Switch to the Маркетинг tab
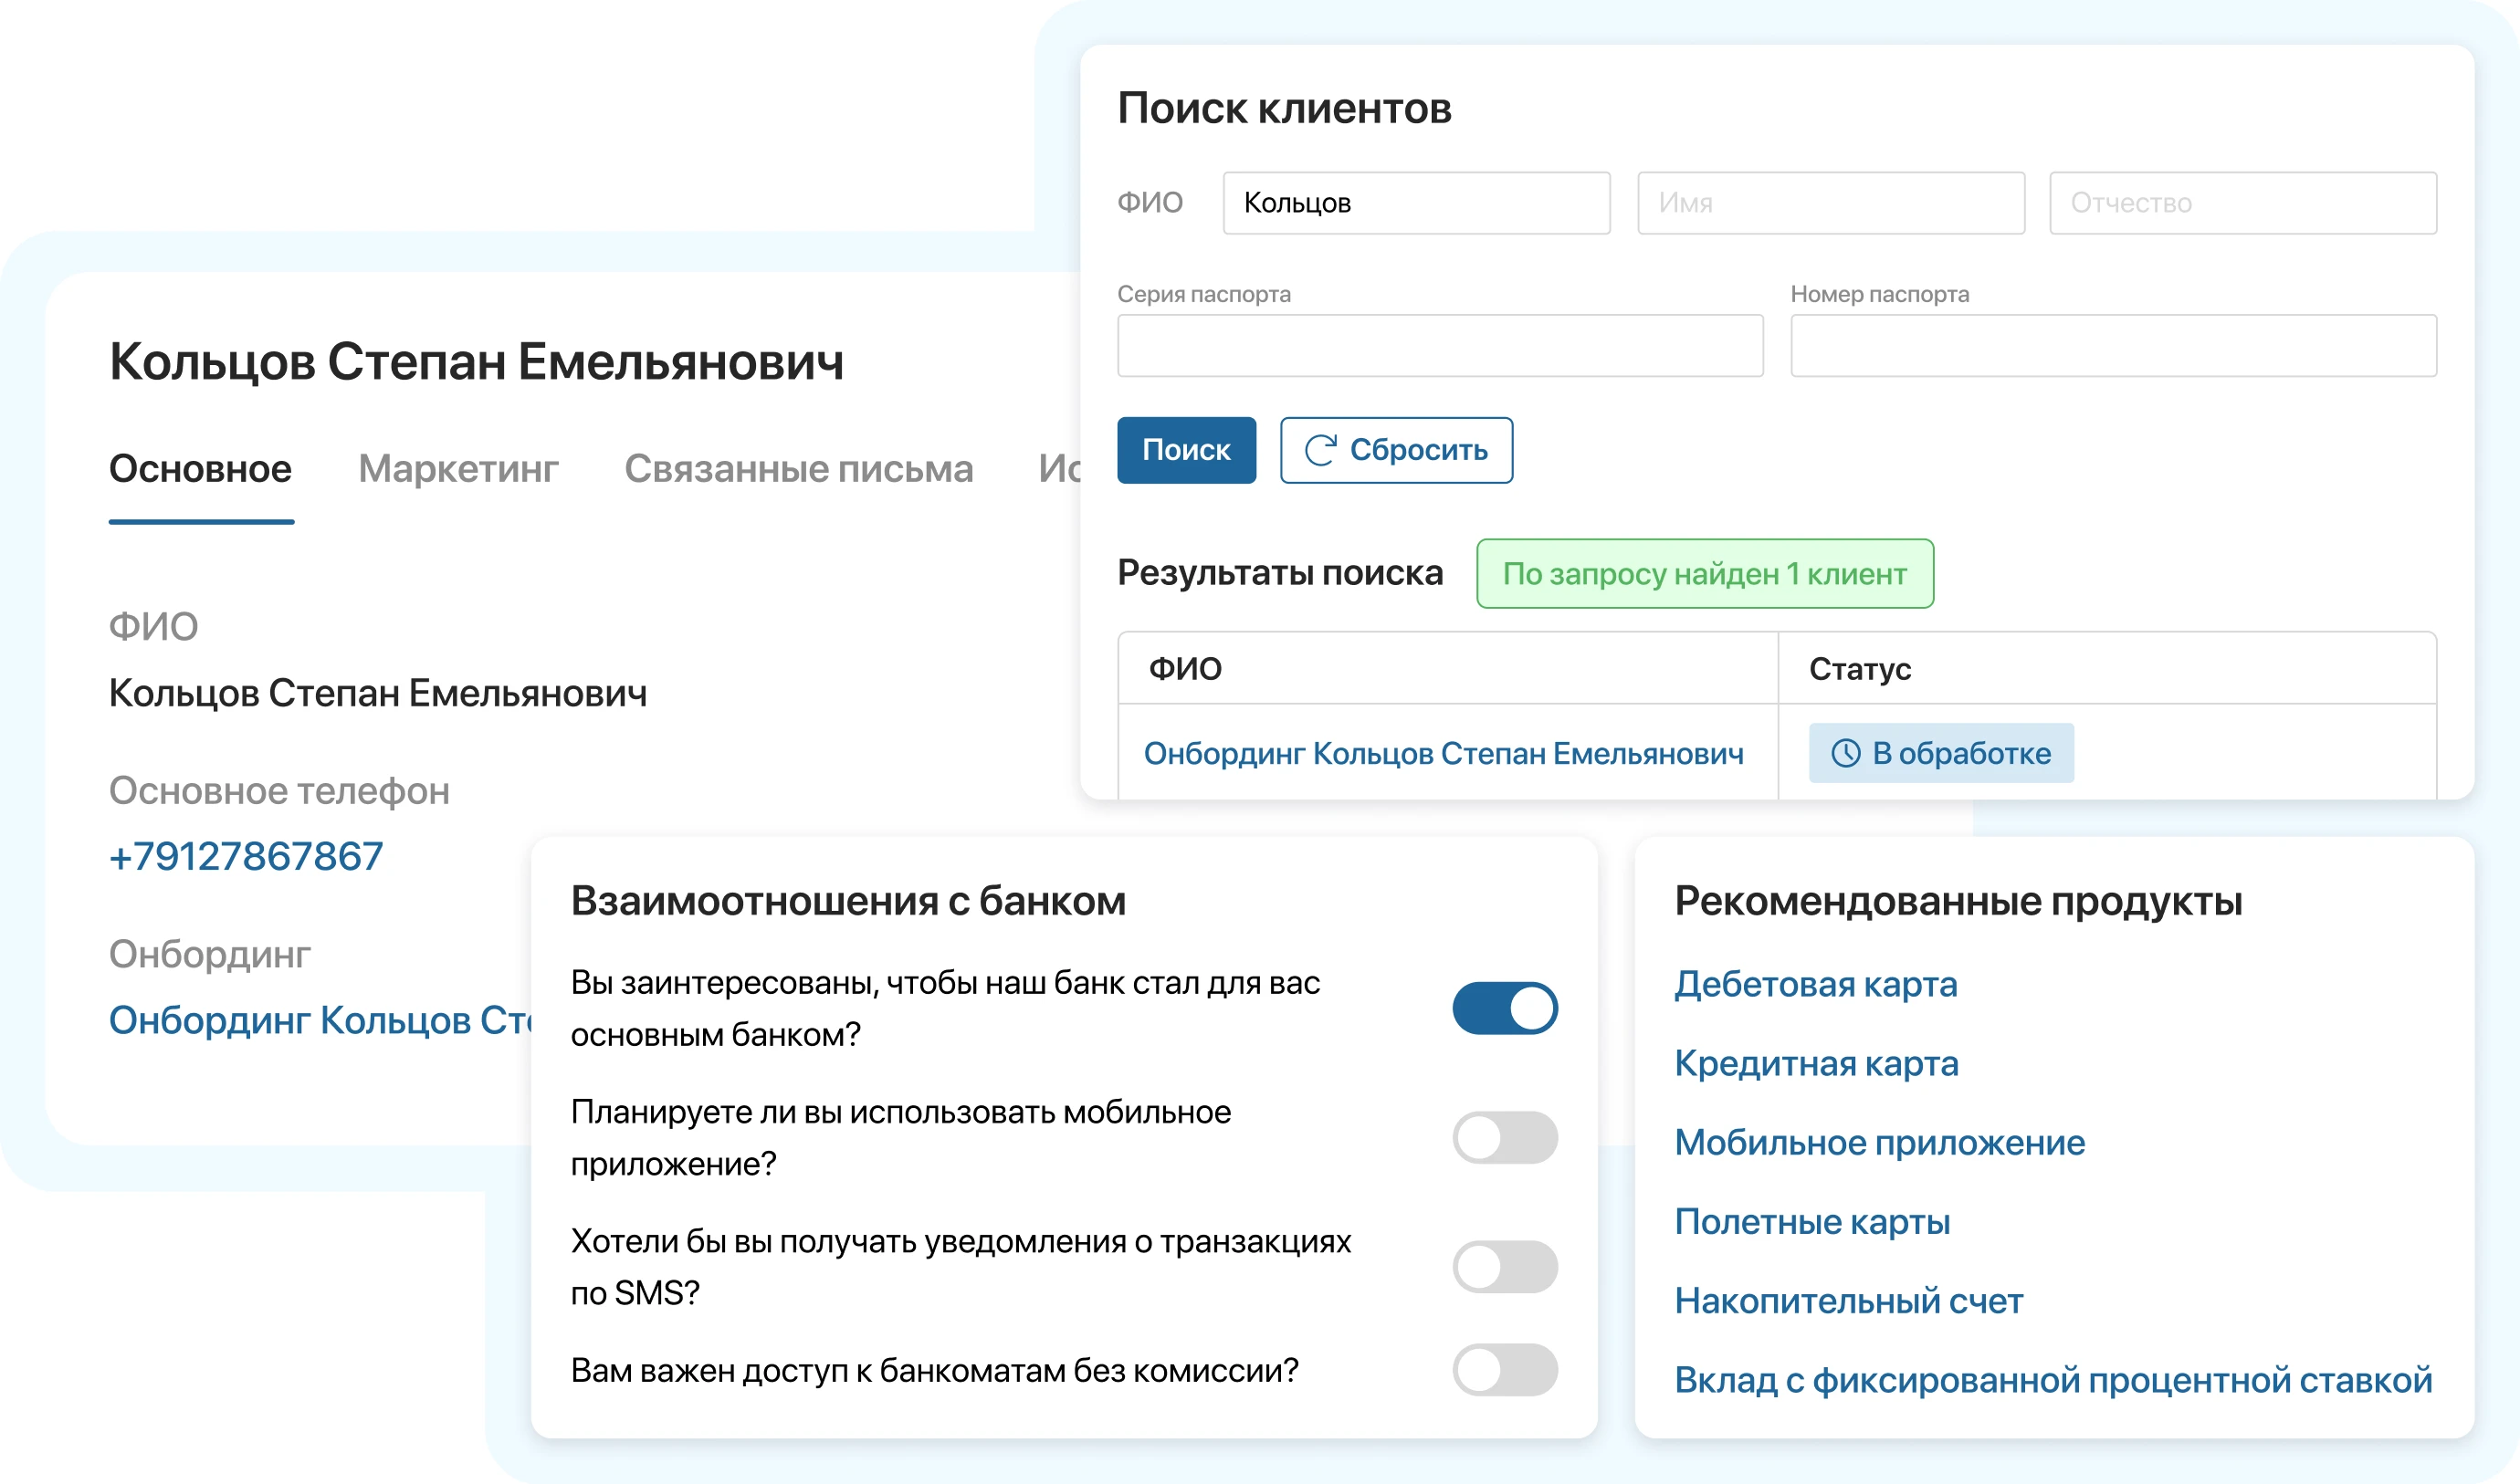This screenshot has height=1484, width=2520. pos(459,468)
